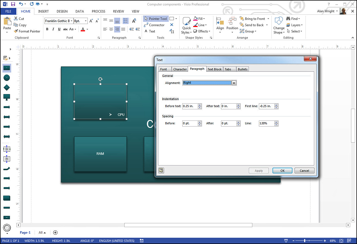Click Bring to Front
The height and width of the screenshot is (244, 357).
(252, 19)
